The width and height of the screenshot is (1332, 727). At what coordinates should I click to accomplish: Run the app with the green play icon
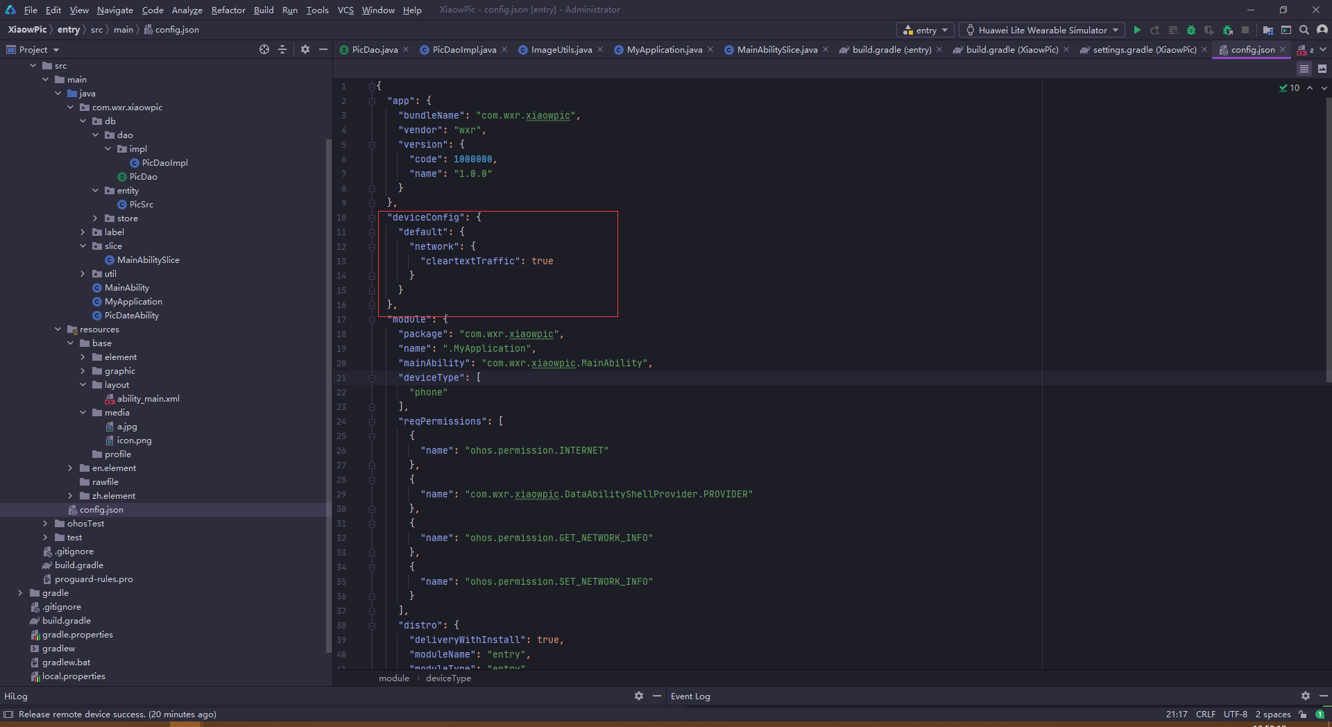point(1137,30)
